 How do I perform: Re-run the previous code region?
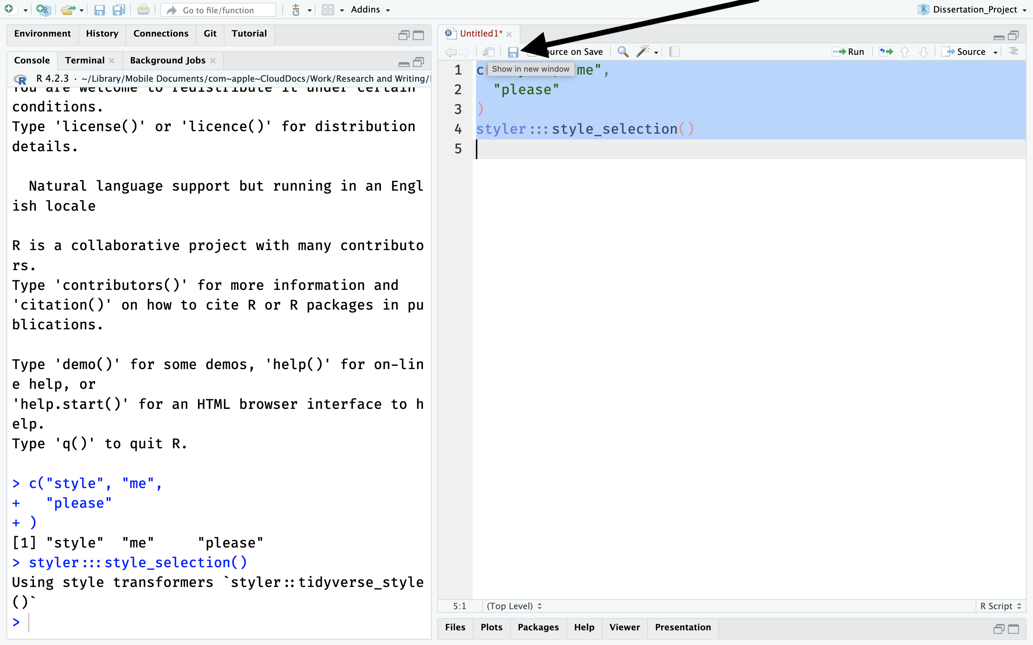[x=885, y=52]
